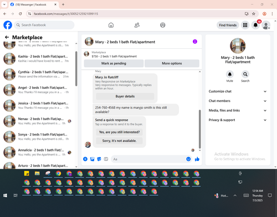The height and width of the screenshot is (217, 277).
Task: Click the Mary conversation header title
Action: pyautogui.click(x=125, y=42)
